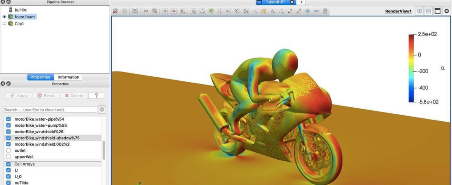Toggle the 3D interaction mode button
This screenshot has width=452, height=185.
point(145,11)
